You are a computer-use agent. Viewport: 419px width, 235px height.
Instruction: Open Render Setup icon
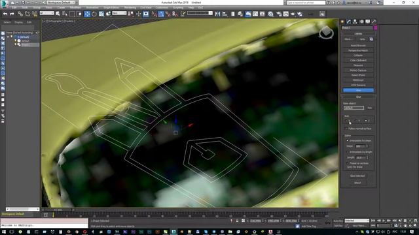pos(279,14)
